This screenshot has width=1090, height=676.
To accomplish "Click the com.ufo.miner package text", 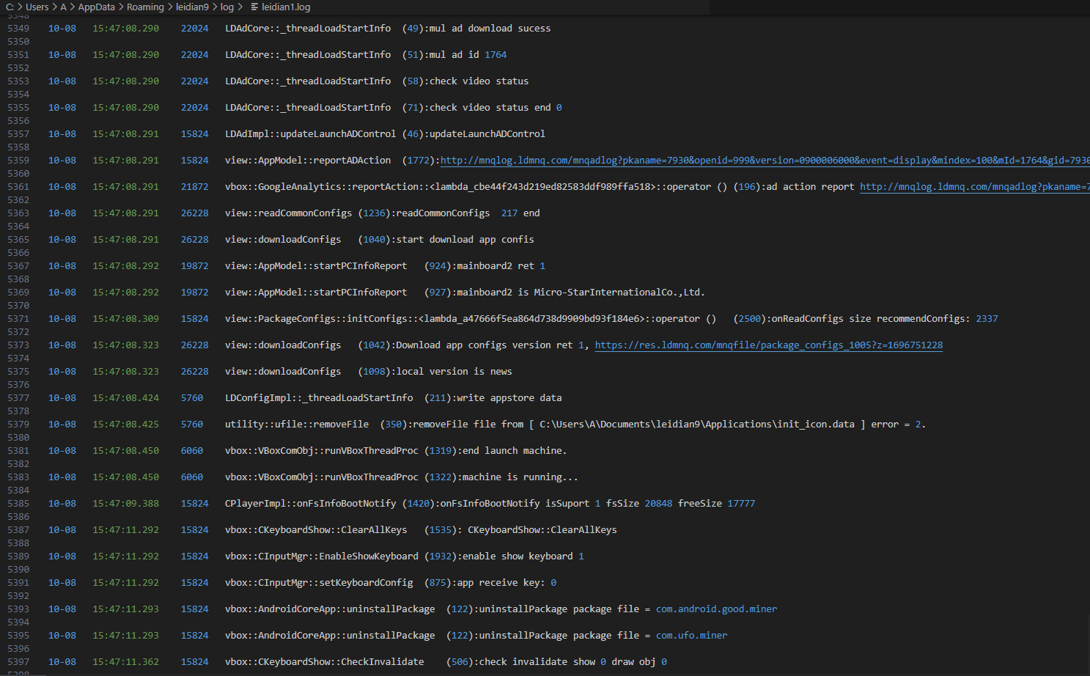I will (x=691, y=636).
